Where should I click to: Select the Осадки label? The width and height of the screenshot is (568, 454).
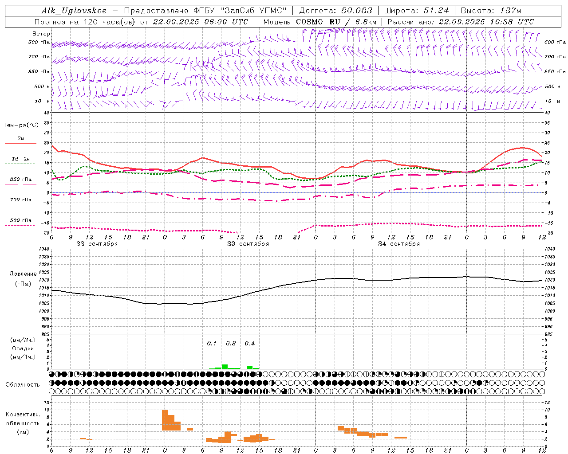[23, 348]
